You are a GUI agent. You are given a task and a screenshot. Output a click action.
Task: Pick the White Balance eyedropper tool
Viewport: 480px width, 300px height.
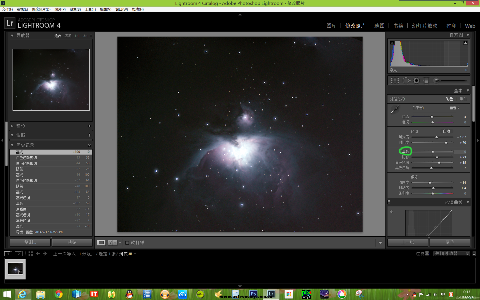coord(395,109)
